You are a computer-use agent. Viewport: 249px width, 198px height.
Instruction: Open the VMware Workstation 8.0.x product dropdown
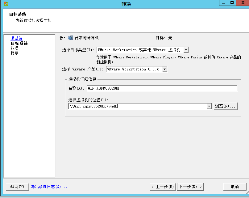pos(137,69)
